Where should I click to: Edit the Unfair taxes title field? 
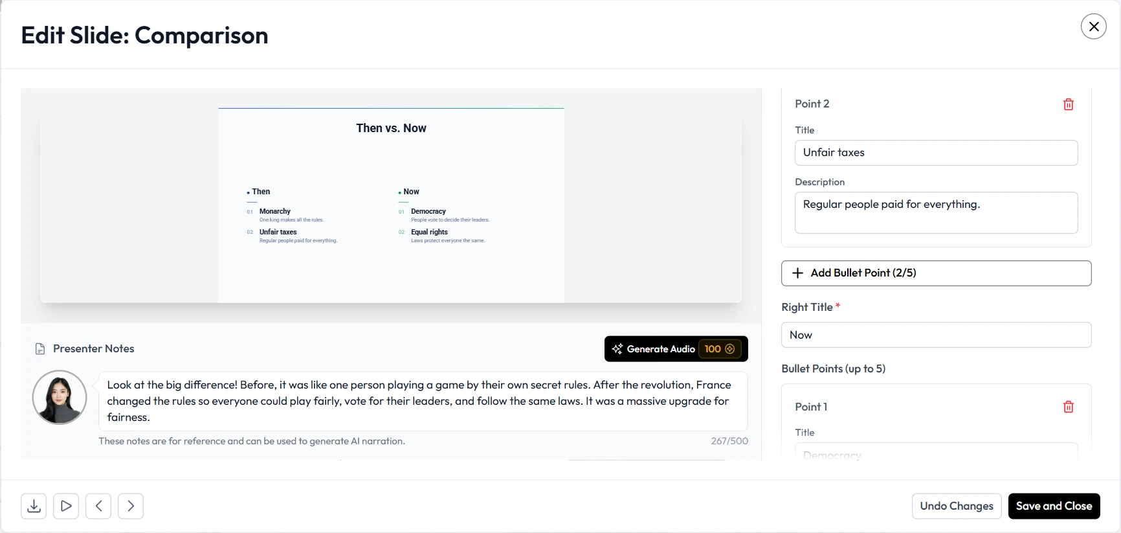[937, 153]
